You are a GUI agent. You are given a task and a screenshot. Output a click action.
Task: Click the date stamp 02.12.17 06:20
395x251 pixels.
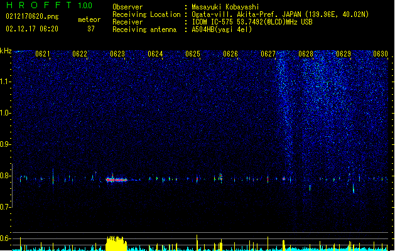point(32,29)
